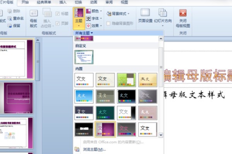Open 页面设置 page setup
This screenshot has height=154, width=232.
coord(145,16)
